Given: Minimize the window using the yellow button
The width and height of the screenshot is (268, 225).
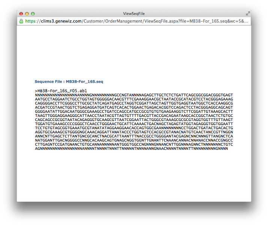Looking at the screenshot, I should (x=27, y=14).
